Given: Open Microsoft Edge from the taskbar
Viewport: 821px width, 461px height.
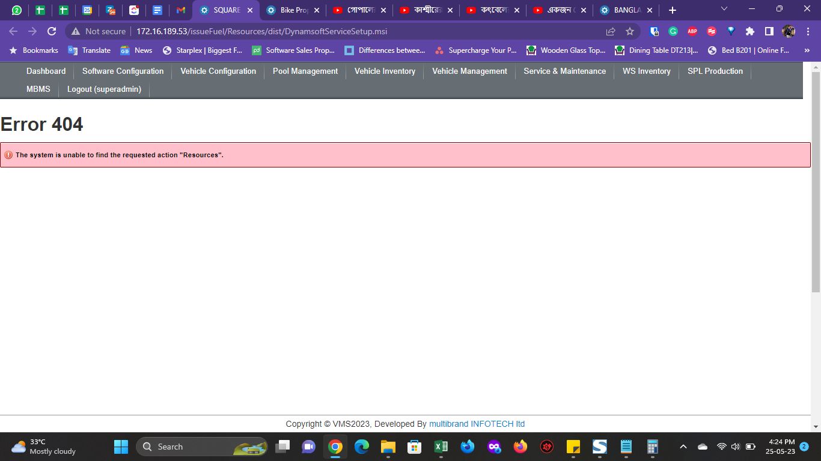Looking at the screenshot, I should pos(362,447).
